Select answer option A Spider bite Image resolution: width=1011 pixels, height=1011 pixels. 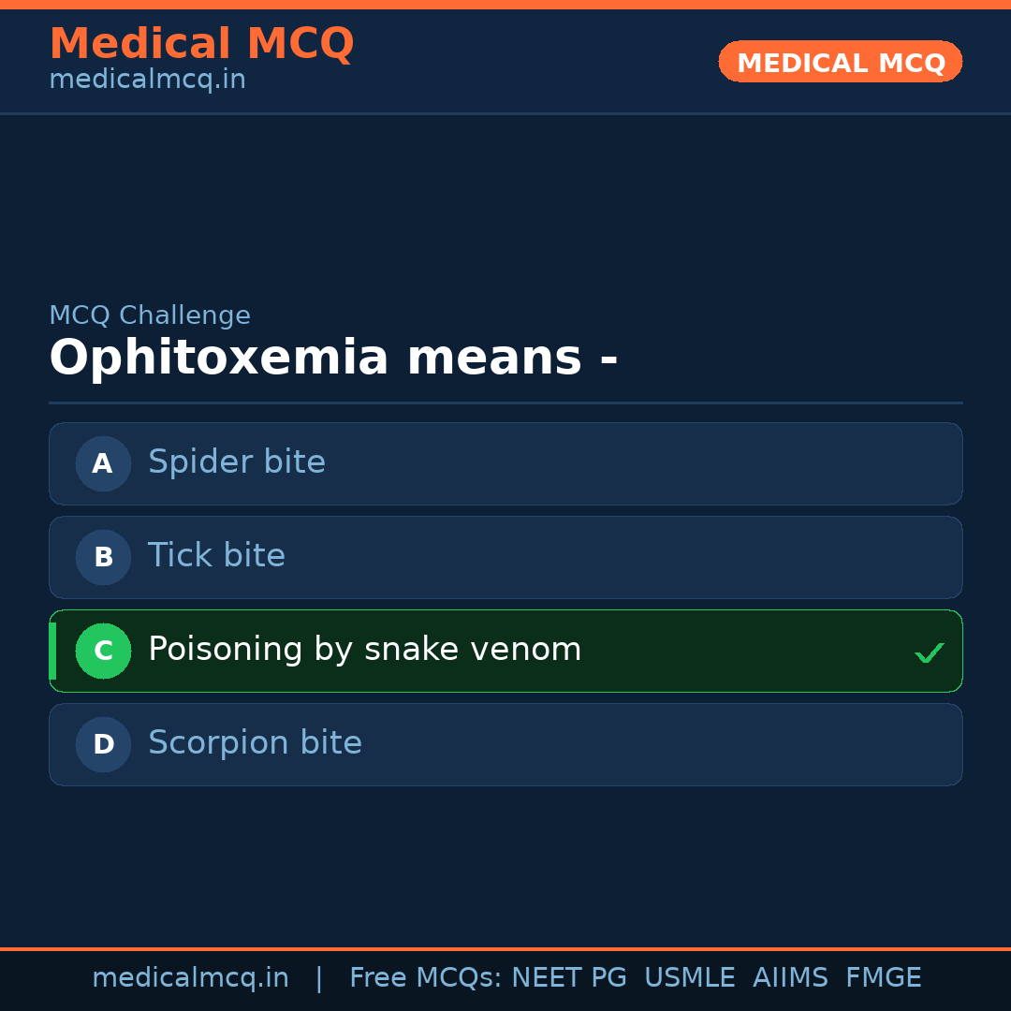point(505,463)
